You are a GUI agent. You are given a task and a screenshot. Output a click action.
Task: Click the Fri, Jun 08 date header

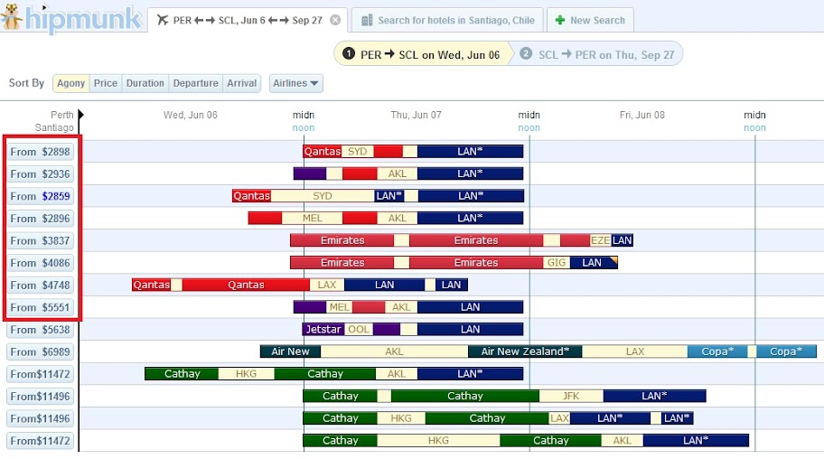[642, 115]
